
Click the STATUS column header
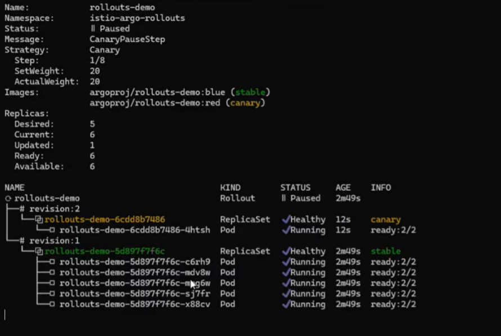[x=295, y=187]
